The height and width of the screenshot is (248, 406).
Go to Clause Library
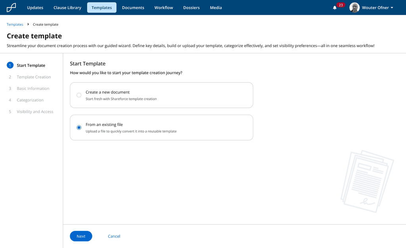point(67,8)
